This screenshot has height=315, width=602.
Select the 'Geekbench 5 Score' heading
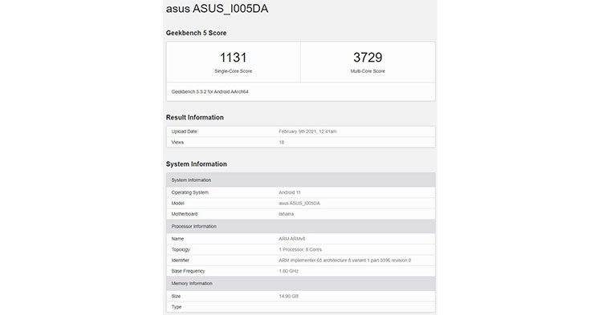click(x=196, y=33)
